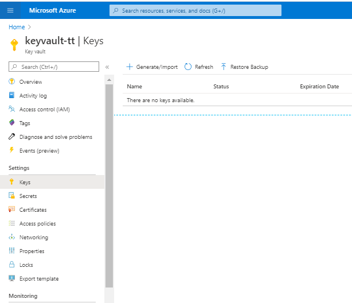Open the Azure portal hamburger menu
The image size is (352, 303).
pyautogui.click(x=10, y=10)
